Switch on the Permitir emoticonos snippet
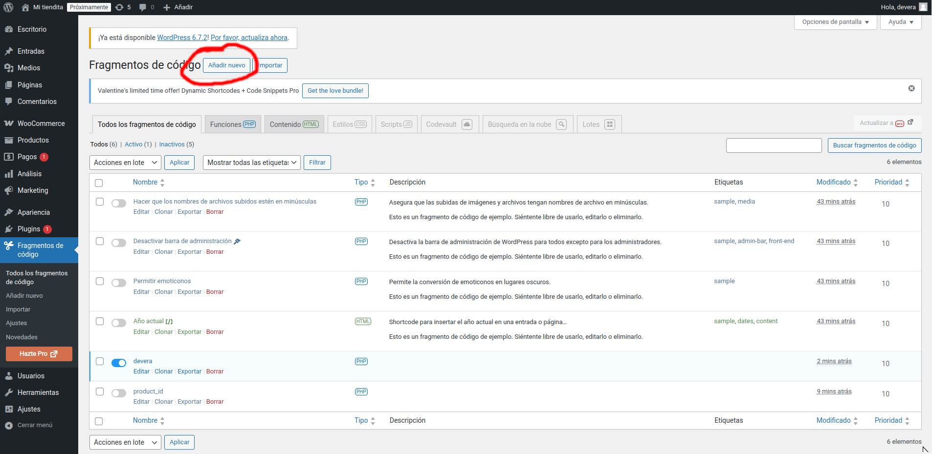 click(119, 283)
